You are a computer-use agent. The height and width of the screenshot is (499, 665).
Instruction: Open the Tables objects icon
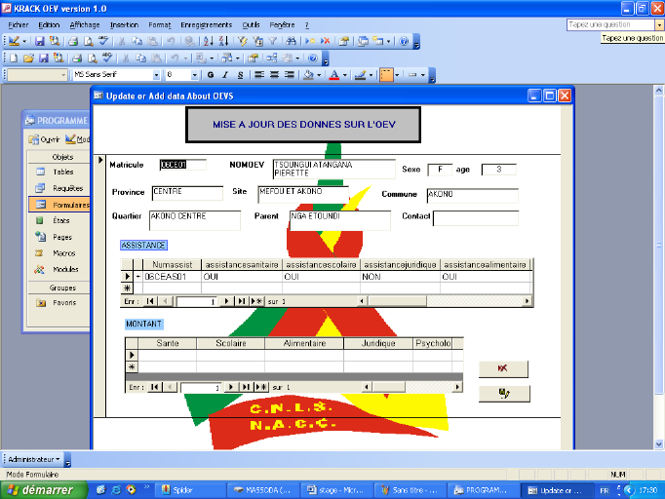pyautogui.click(x=41, y=172)
